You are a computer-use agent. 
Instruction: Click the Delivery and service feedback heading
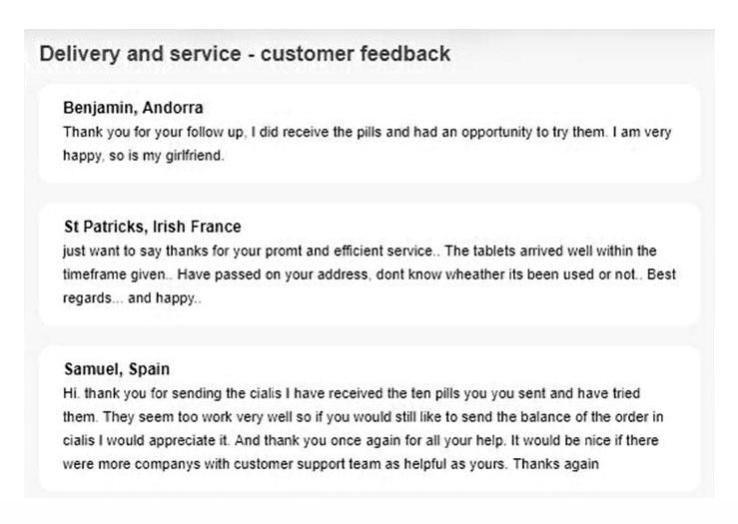(245, 54)
